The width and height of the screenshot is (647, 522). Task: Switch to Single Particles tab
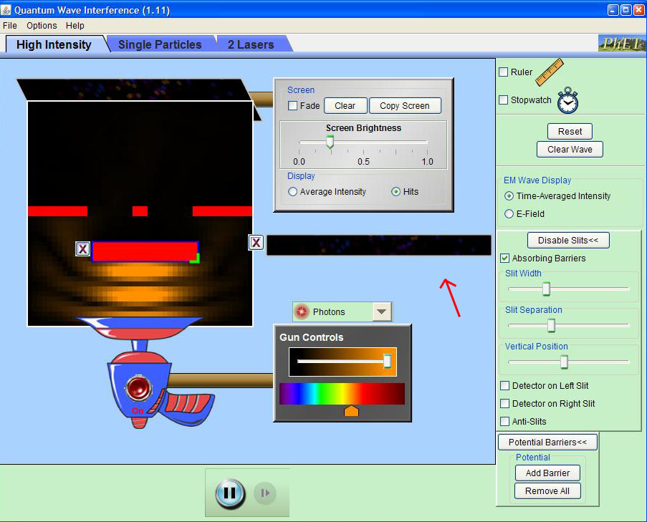[160, 44]
